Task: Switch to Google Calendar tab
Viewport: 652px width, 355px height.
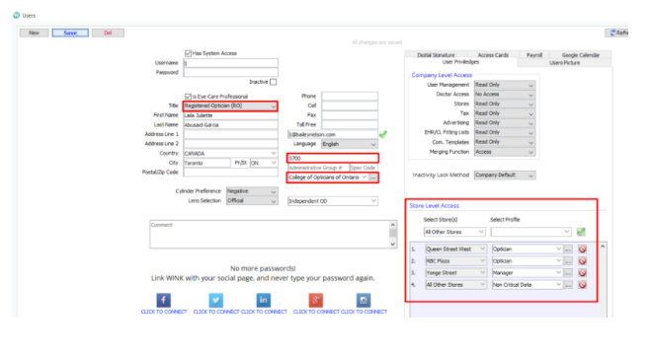Action: (581, 55)
